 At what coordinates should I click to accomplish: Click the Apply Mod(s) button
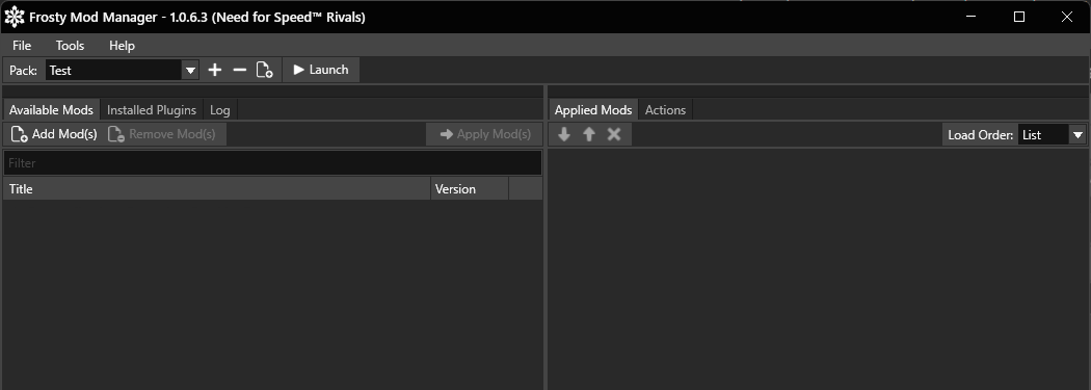[x=485, y=135]
